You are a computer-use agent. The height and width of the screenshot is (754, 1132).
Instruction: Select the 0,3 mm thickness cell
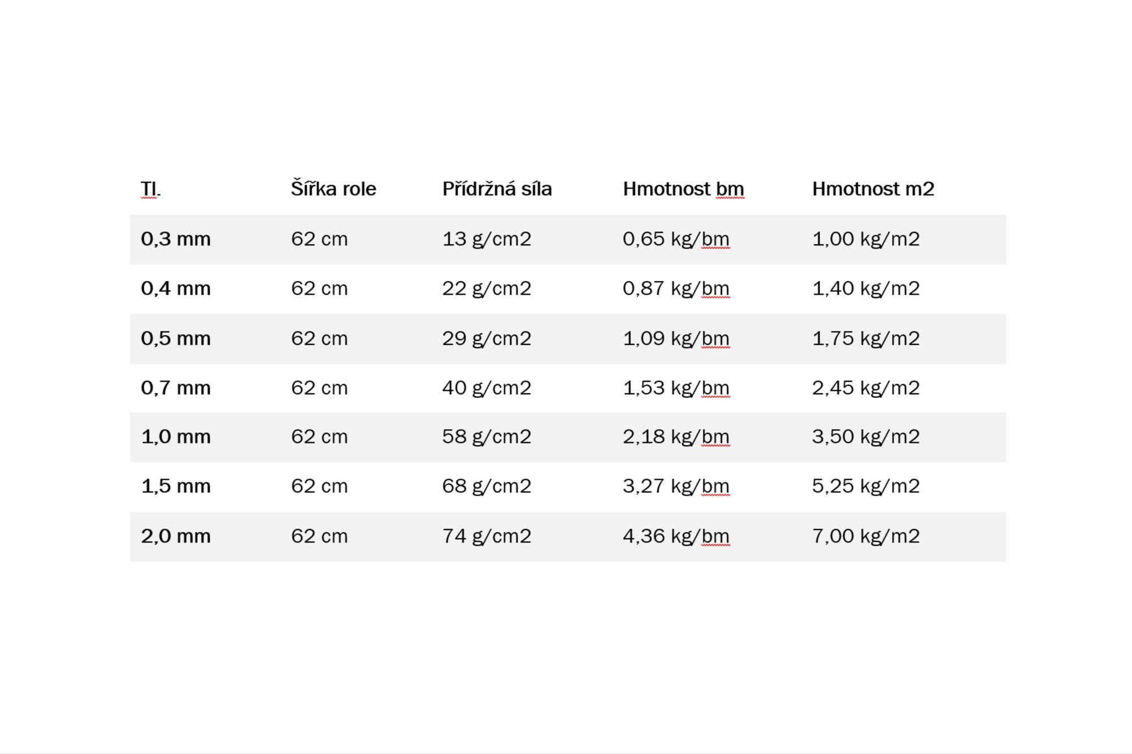175,239
